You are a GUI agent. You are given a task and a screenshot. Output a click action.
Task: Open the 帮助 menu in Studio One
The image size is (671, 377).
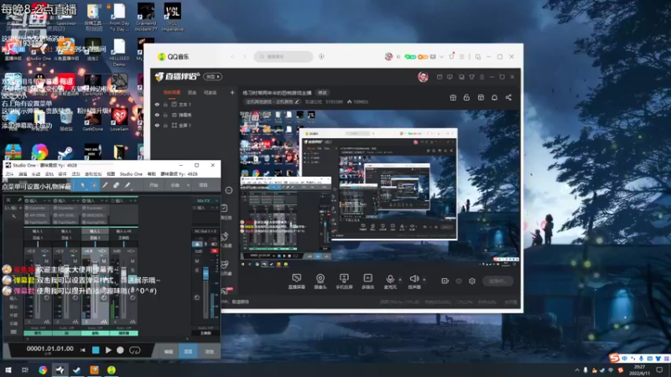152,174
